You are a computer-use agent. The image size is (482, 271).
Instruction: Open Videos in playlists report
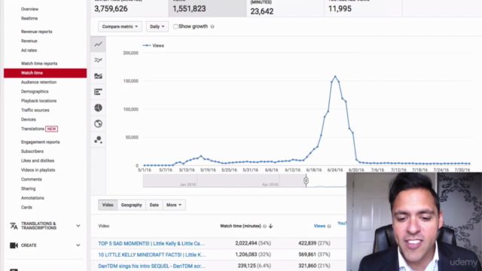coord(38,170)
